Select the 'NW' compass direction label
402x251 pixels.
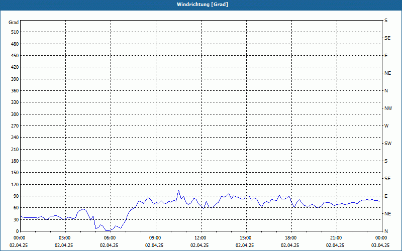388,108
